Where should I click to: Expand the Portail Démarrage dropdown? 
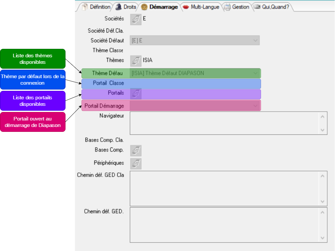(255, 105)
